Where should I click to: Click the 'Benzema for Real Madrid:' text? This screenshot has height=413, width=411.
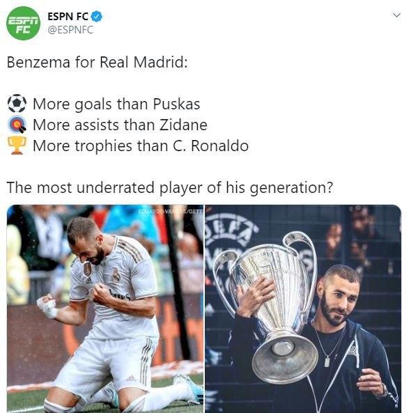(x=98, y=63)
